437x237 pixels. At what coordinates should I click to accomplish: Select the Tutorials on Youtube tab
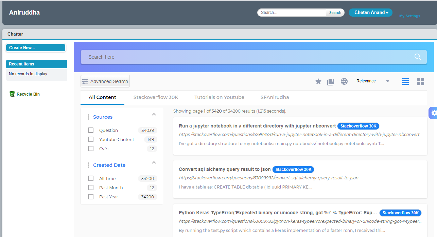coord(219,97)
